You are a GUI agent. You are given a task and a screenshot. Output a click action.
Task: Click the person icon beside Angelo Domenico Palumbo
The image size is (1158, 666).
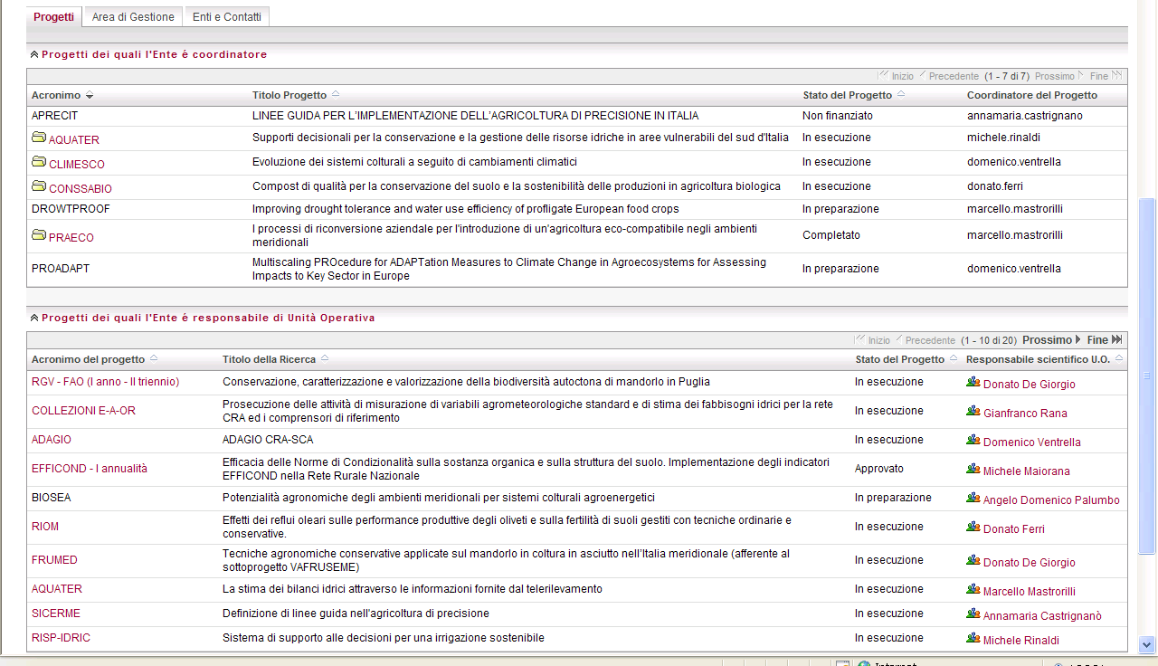coord(973,499)
